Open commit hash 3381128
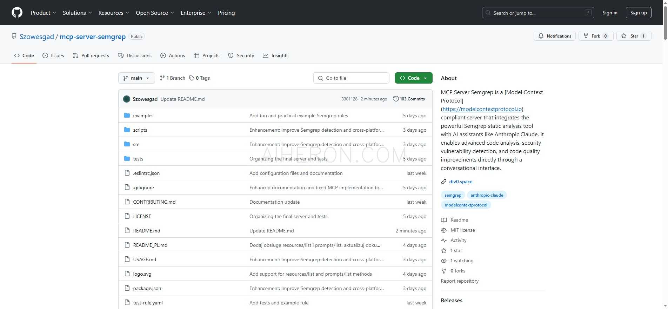 pos(349,99)
